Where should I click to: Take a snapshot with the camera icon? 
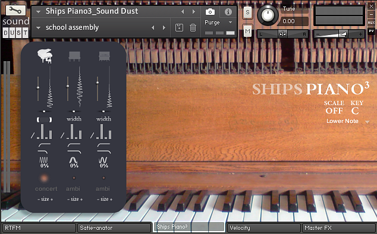click(x=210, y=11)
